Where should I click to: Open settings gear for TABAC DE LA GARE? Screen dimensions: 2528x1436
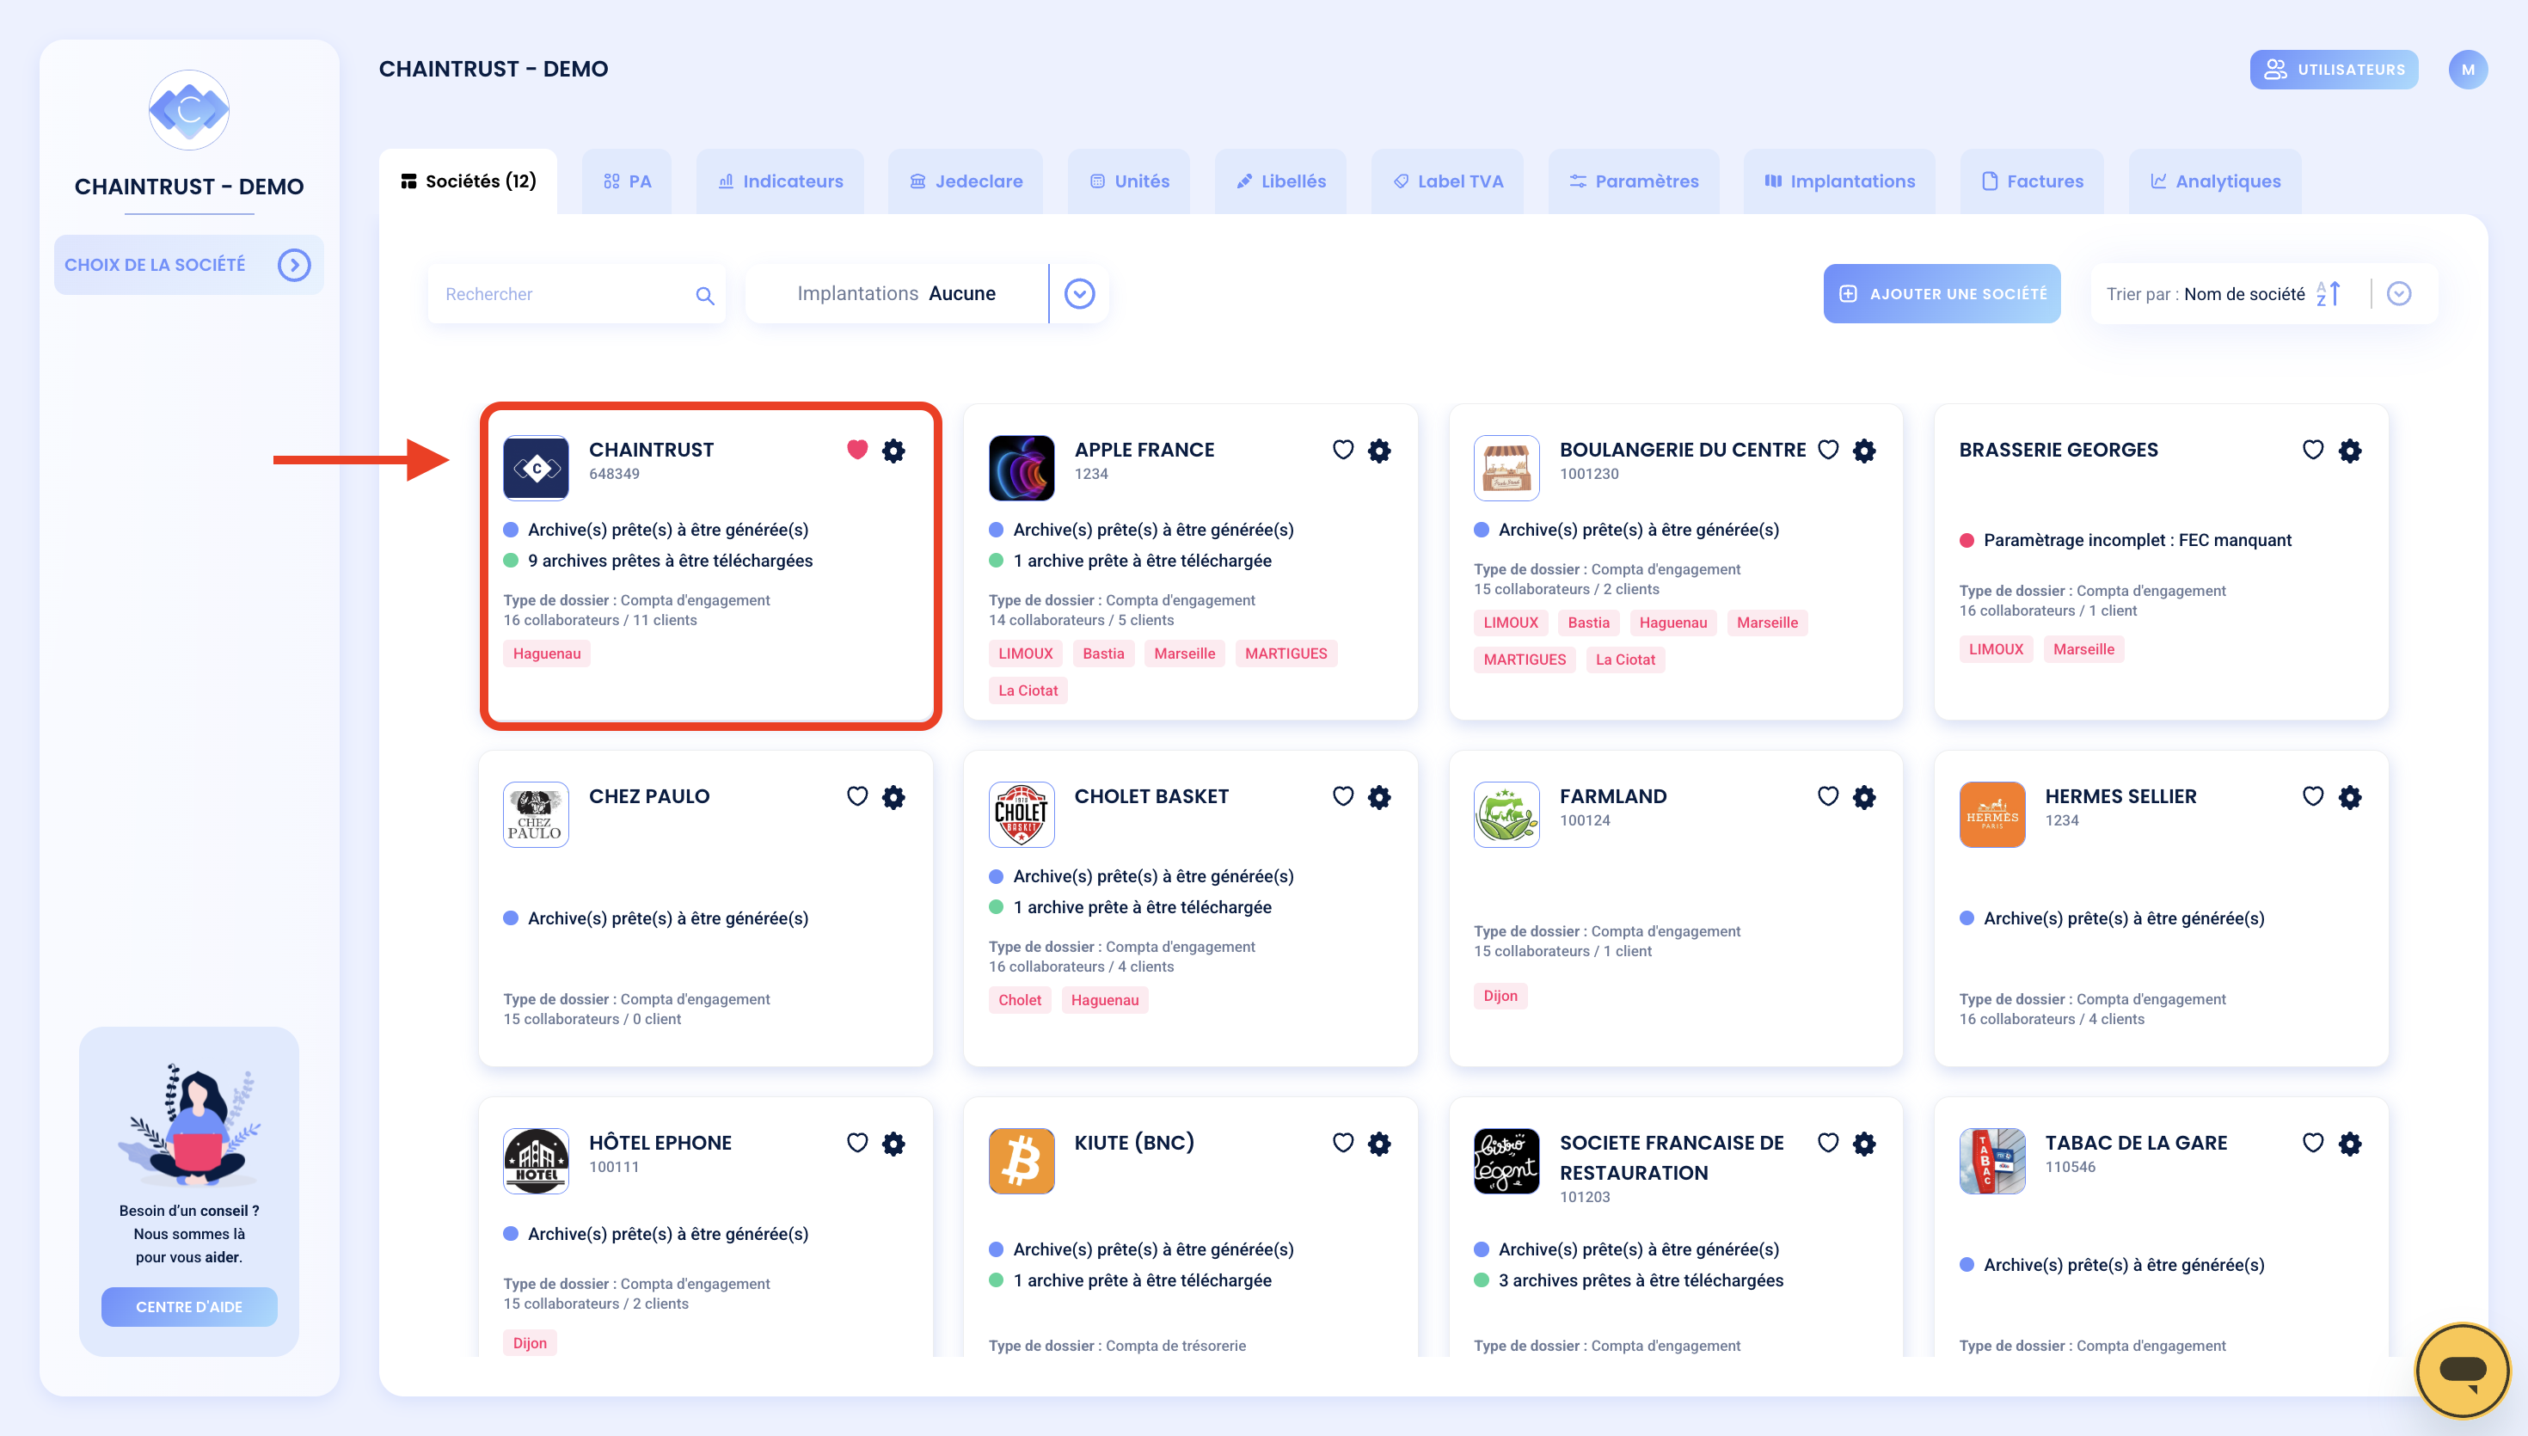click(2349, 1143)
